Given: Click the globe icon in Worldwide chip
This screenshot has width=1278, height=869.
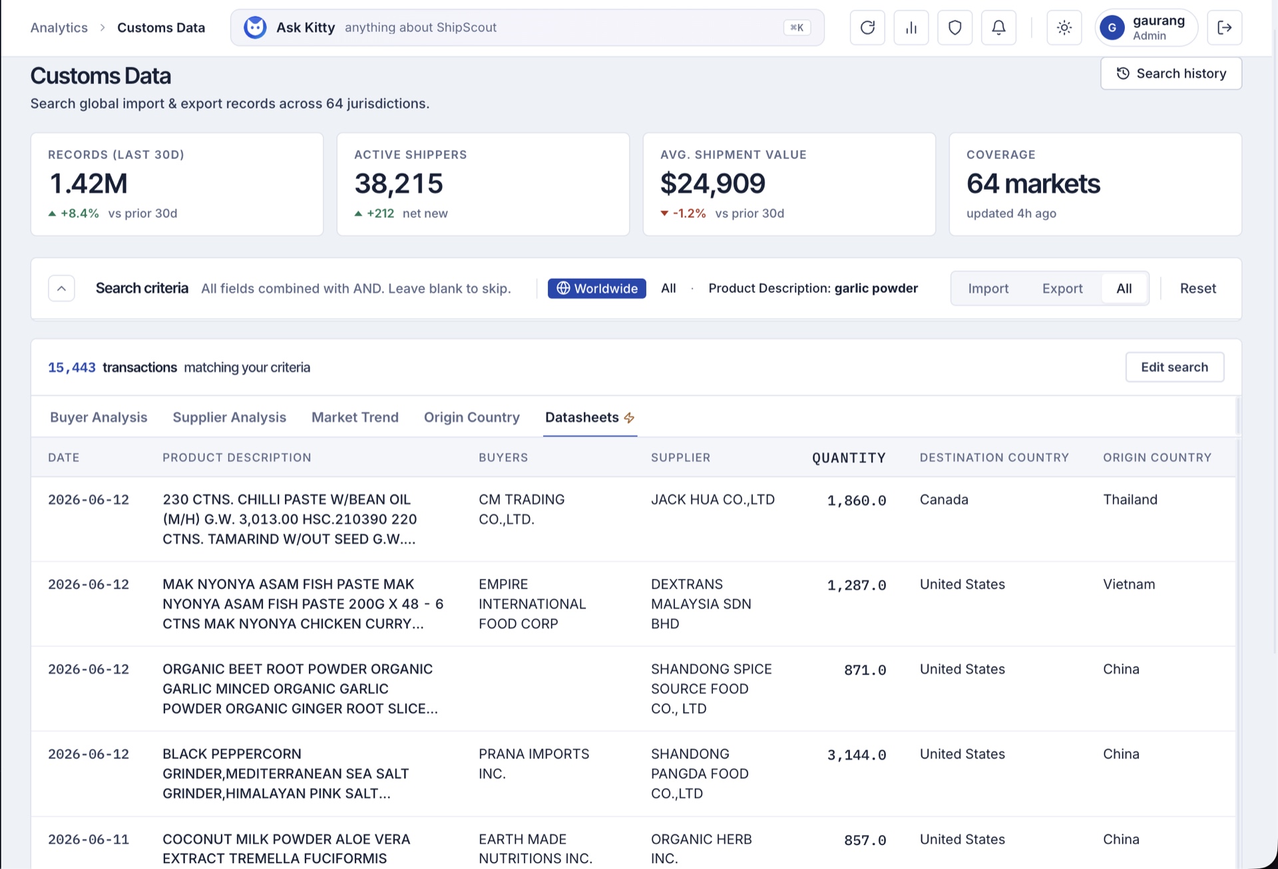Looking at the screenshot, I should pyautogui.click(x=563, y=288).
